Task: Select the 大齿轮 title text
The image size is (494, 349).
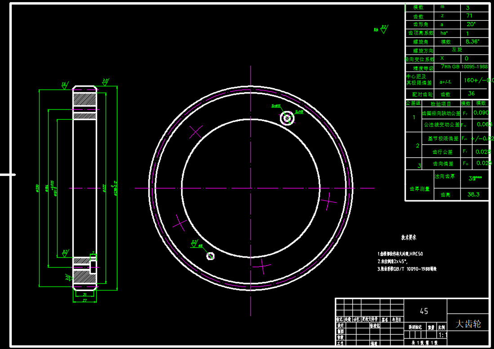Action: [x=468, y=324]
